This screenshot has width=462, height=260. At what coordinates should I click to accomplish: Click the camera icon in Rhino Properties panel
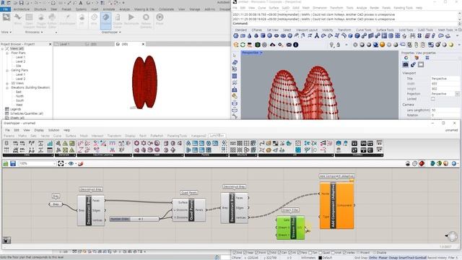(406, 64)
